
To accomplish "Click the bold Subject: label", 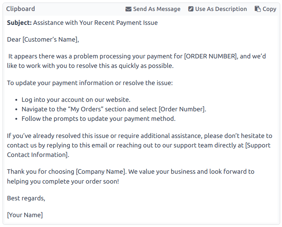I will click(x=19, y=23).
